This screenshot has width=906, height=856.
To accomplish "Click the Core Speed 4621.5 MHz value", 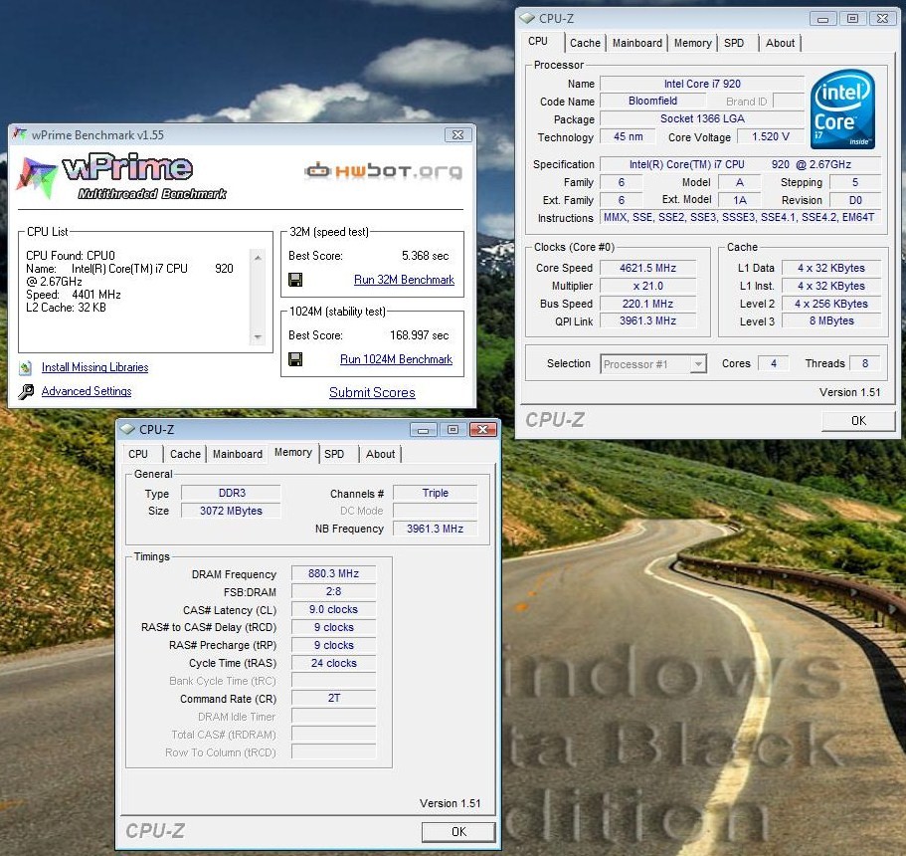I will (647, 268).
